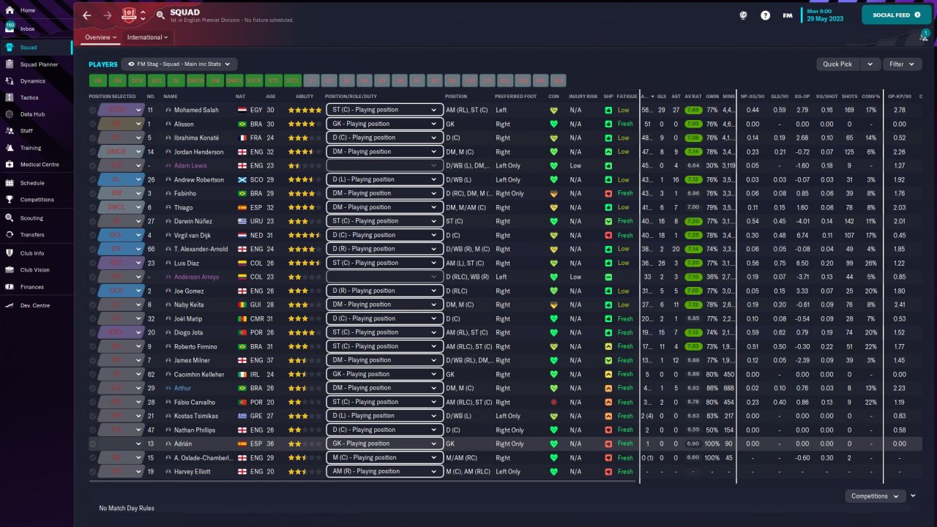Viewport: 937px width, 527px height.
Task: Click the player info icon beside Alisson
Action: (x=168, y=124)
